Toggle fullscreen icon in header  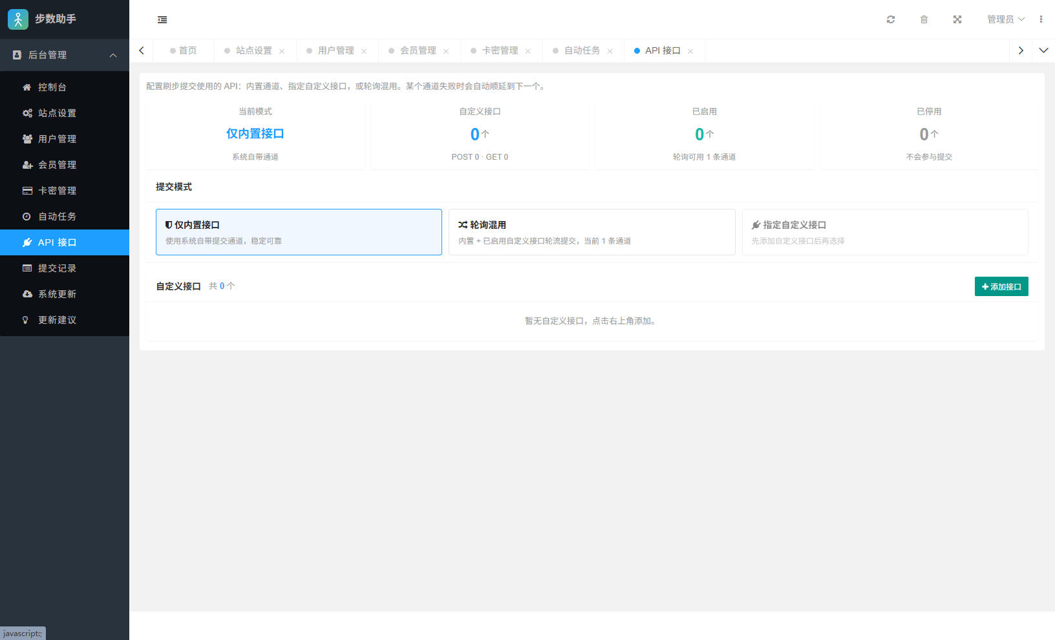(957, 19)
